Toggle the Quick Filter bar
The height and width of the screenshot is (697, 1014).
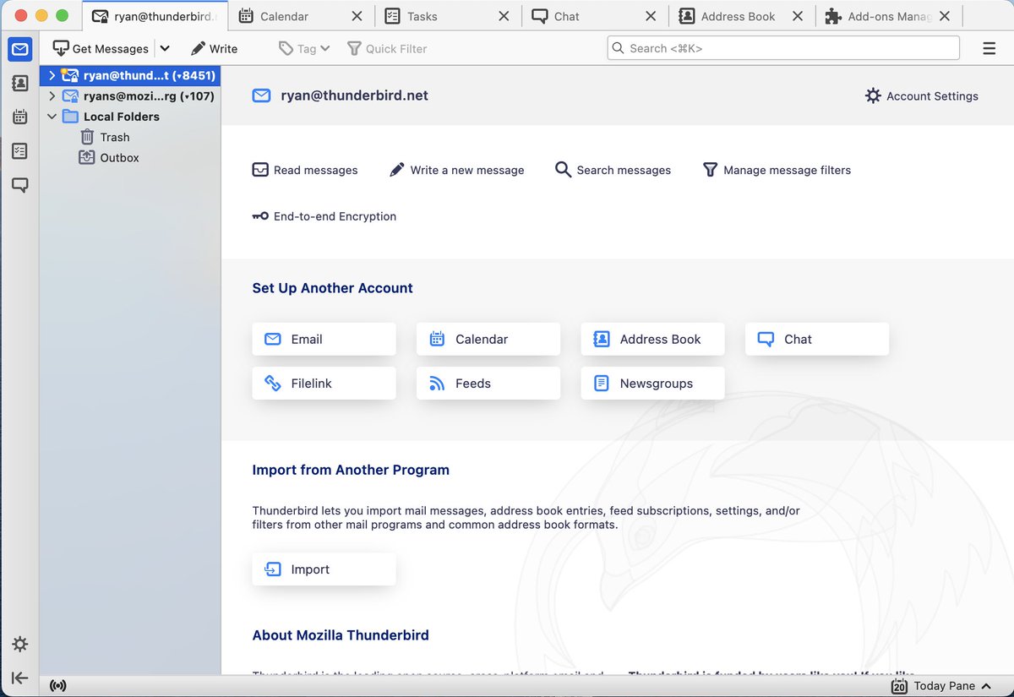(387, 49)
